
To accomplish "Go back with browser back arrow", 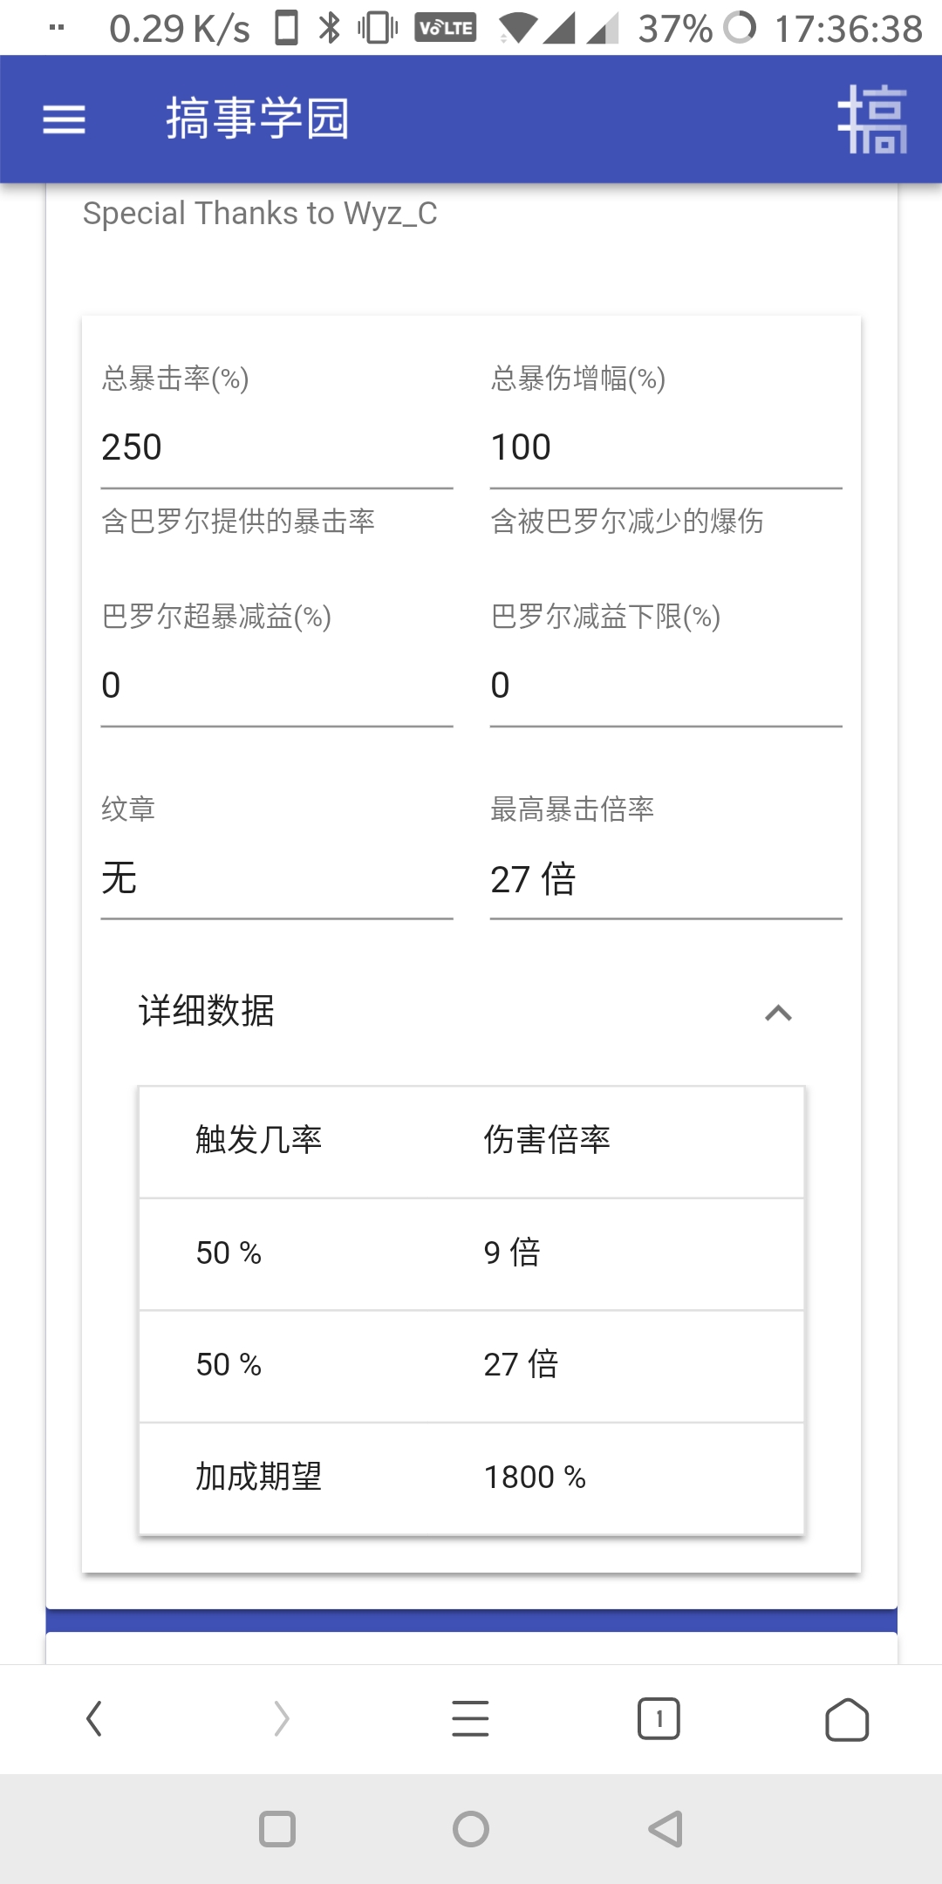I will click(94, 1719).
